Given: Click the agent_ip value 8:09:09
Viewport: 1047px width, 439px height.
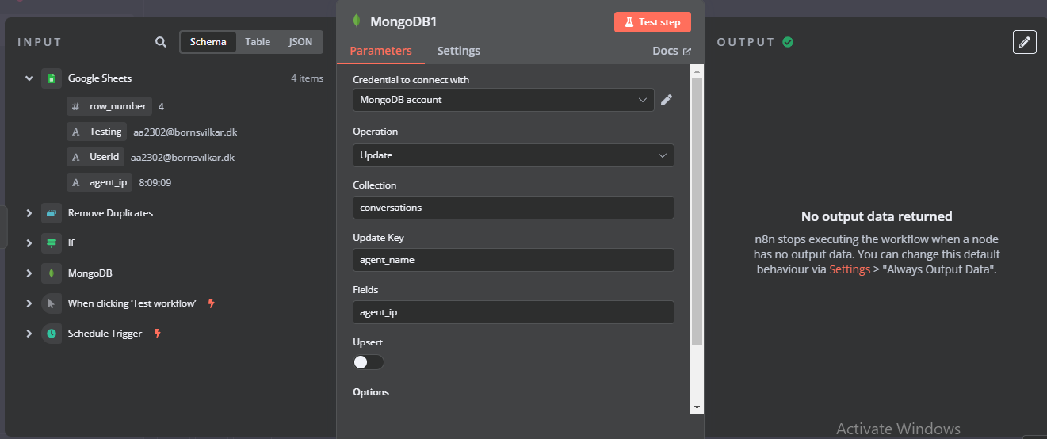Looking at the screenshot, I should (x=155, y=183).
